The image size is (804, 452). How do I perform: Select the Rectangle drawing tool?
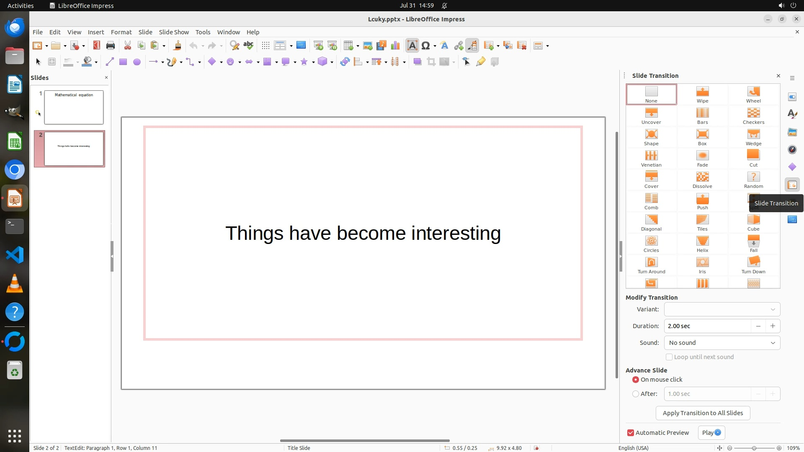pyautogui.click(x=123, y=62)
